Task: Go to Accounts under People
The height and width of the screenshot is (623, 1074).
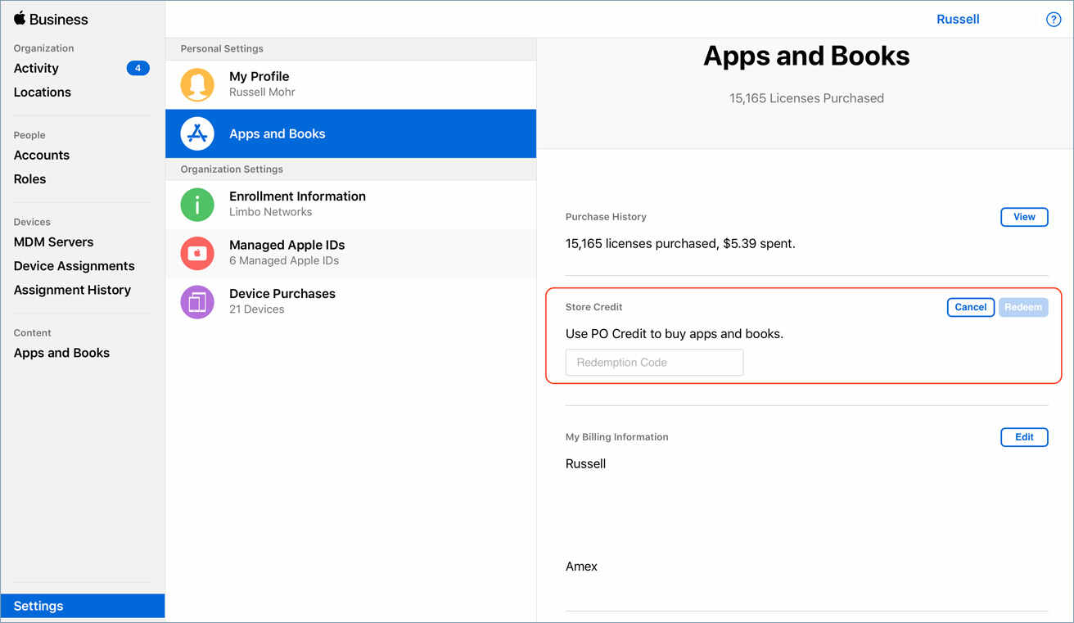Action: click(42, 155)
